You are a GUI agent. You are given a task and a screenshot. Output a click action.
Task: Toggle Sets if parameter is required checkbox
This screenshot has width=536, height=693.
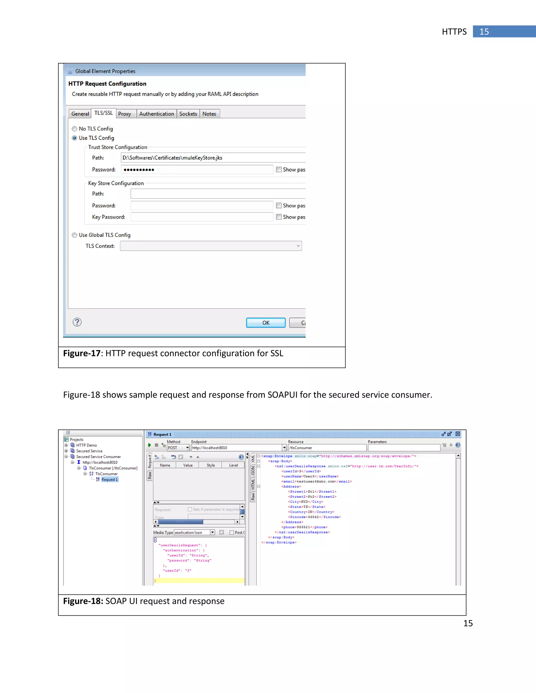coord(190,509)
